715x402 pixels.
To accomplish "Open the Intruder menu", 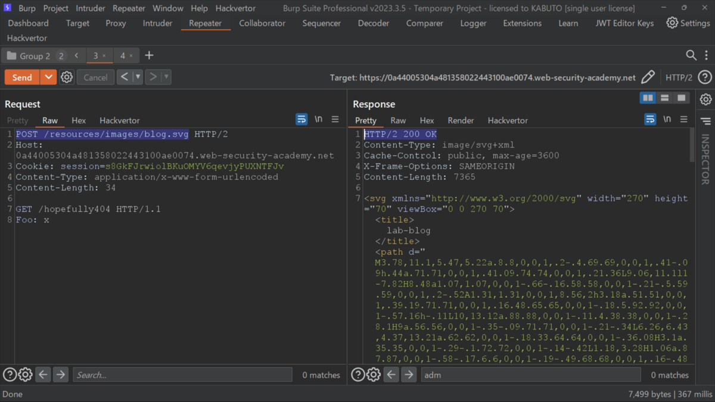I will (91, 8).
